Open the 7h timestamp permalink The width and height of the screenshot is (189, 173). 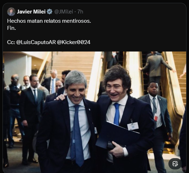[x=80, y=12]
